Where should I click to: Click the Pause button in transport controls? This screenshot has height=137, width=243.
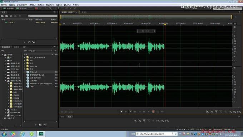tap(130, 112)
